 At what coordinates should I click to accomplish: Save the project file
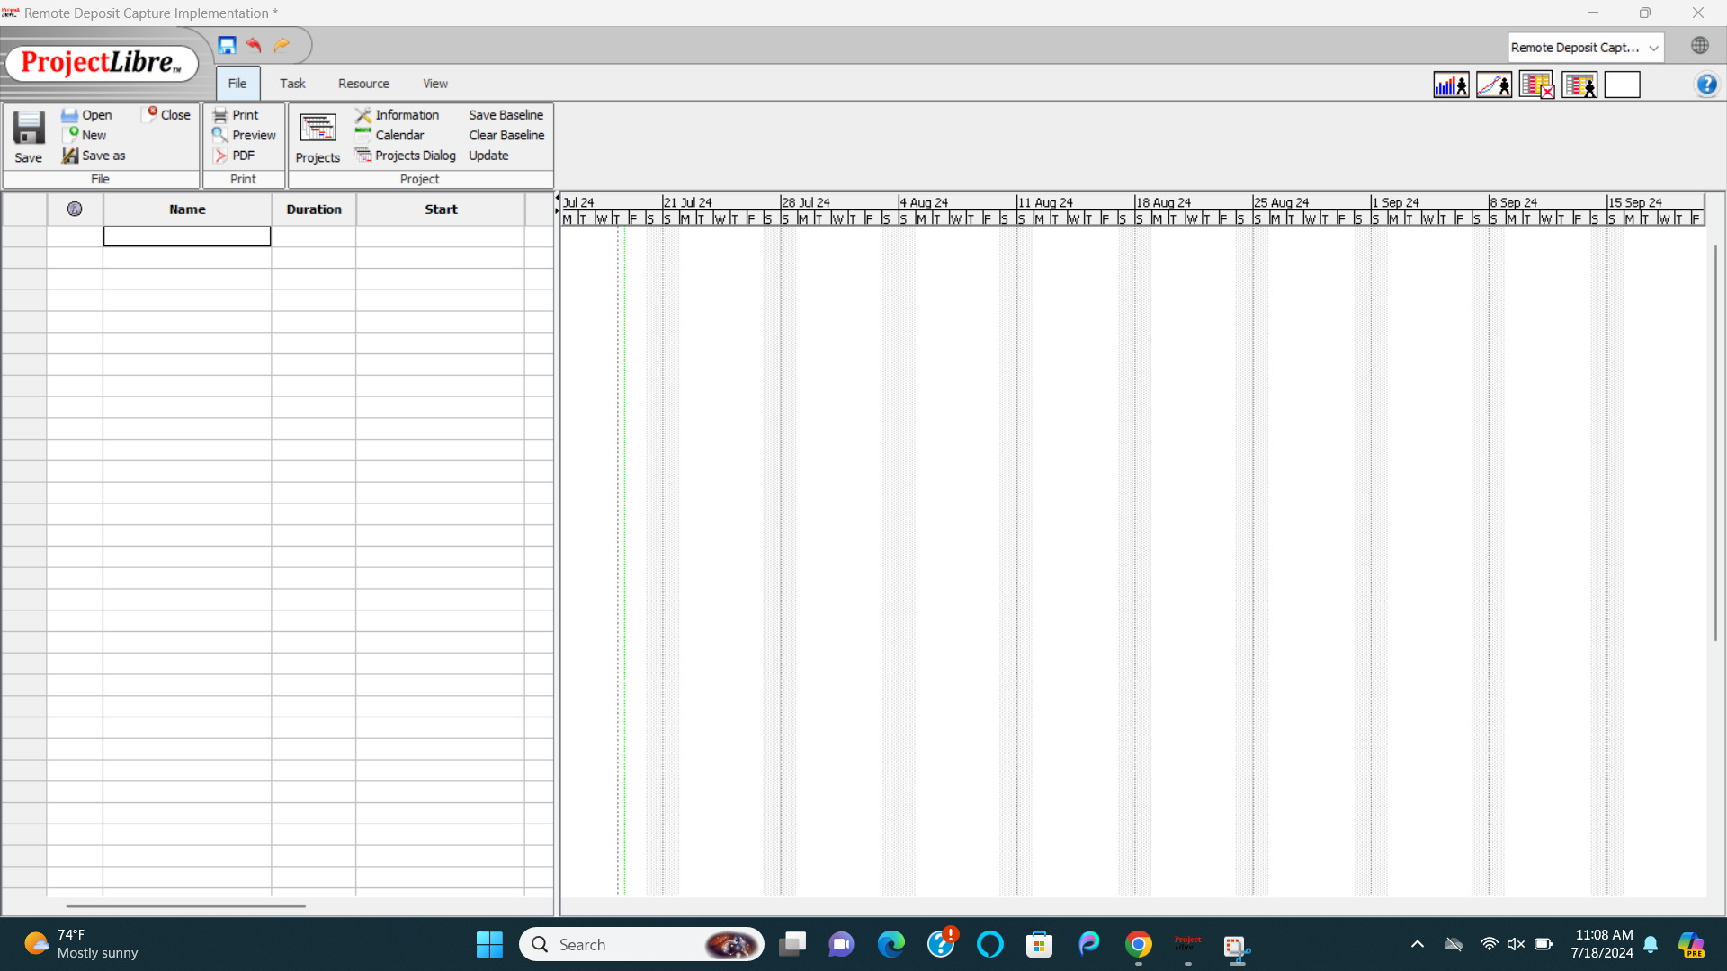[28, 135]
